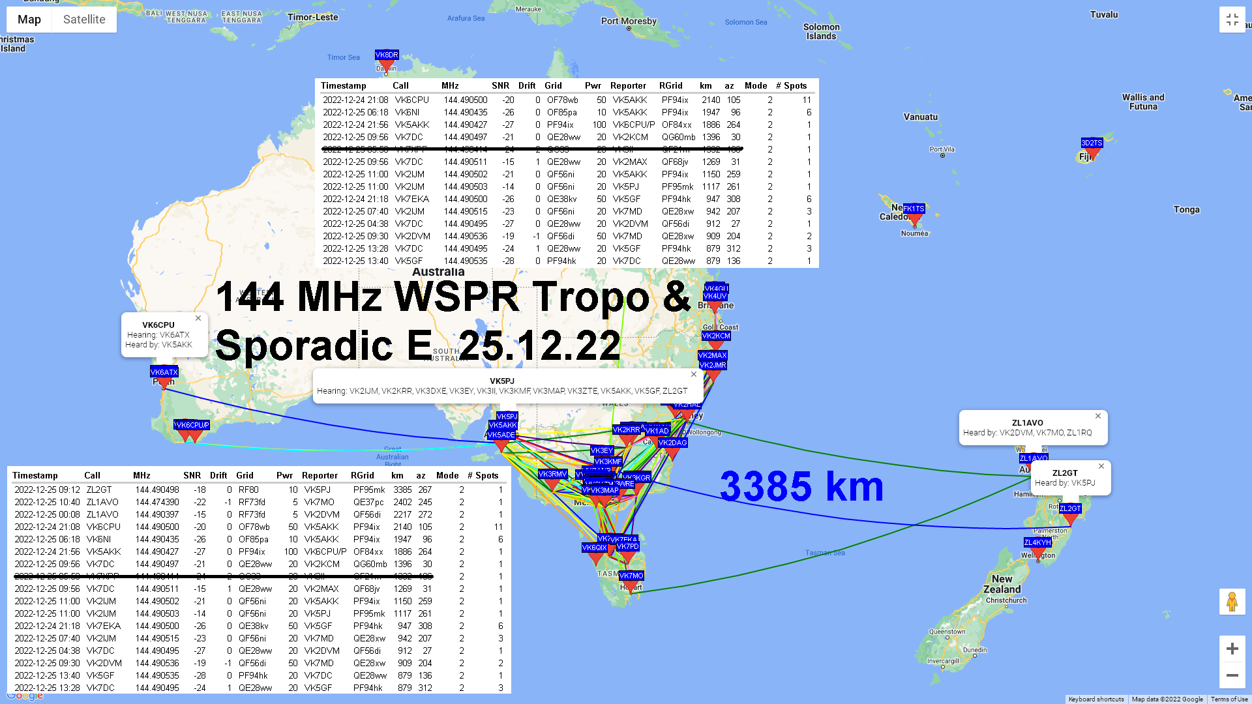1252x704 pixels.
Task: Select the ZL4KYH station marker
Action: (1037, 542)
